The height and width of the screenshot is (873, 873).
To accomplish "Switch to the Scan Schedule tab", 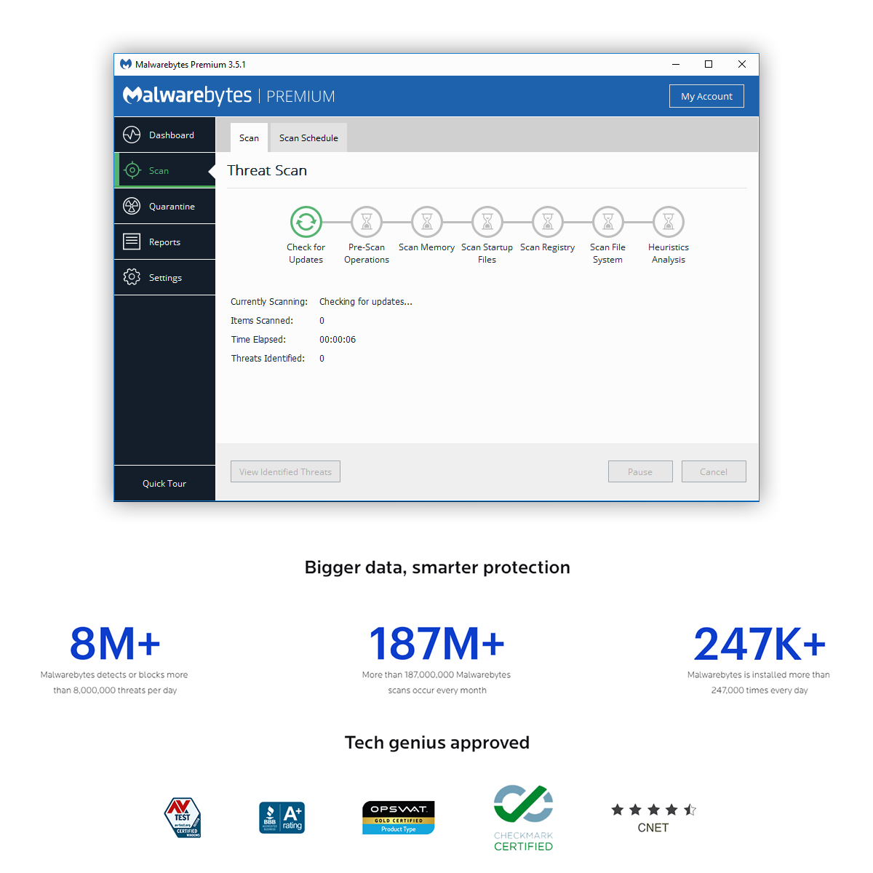I will click(308, 138).
